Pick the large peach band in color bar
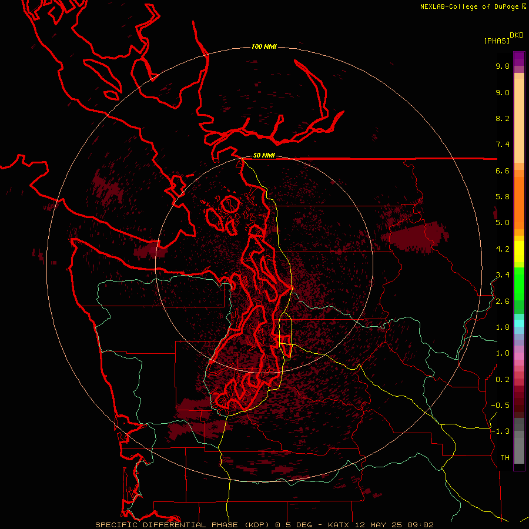The height and width of the screenshot is (529, 529). pyautogui.click(x=519, y=120)
